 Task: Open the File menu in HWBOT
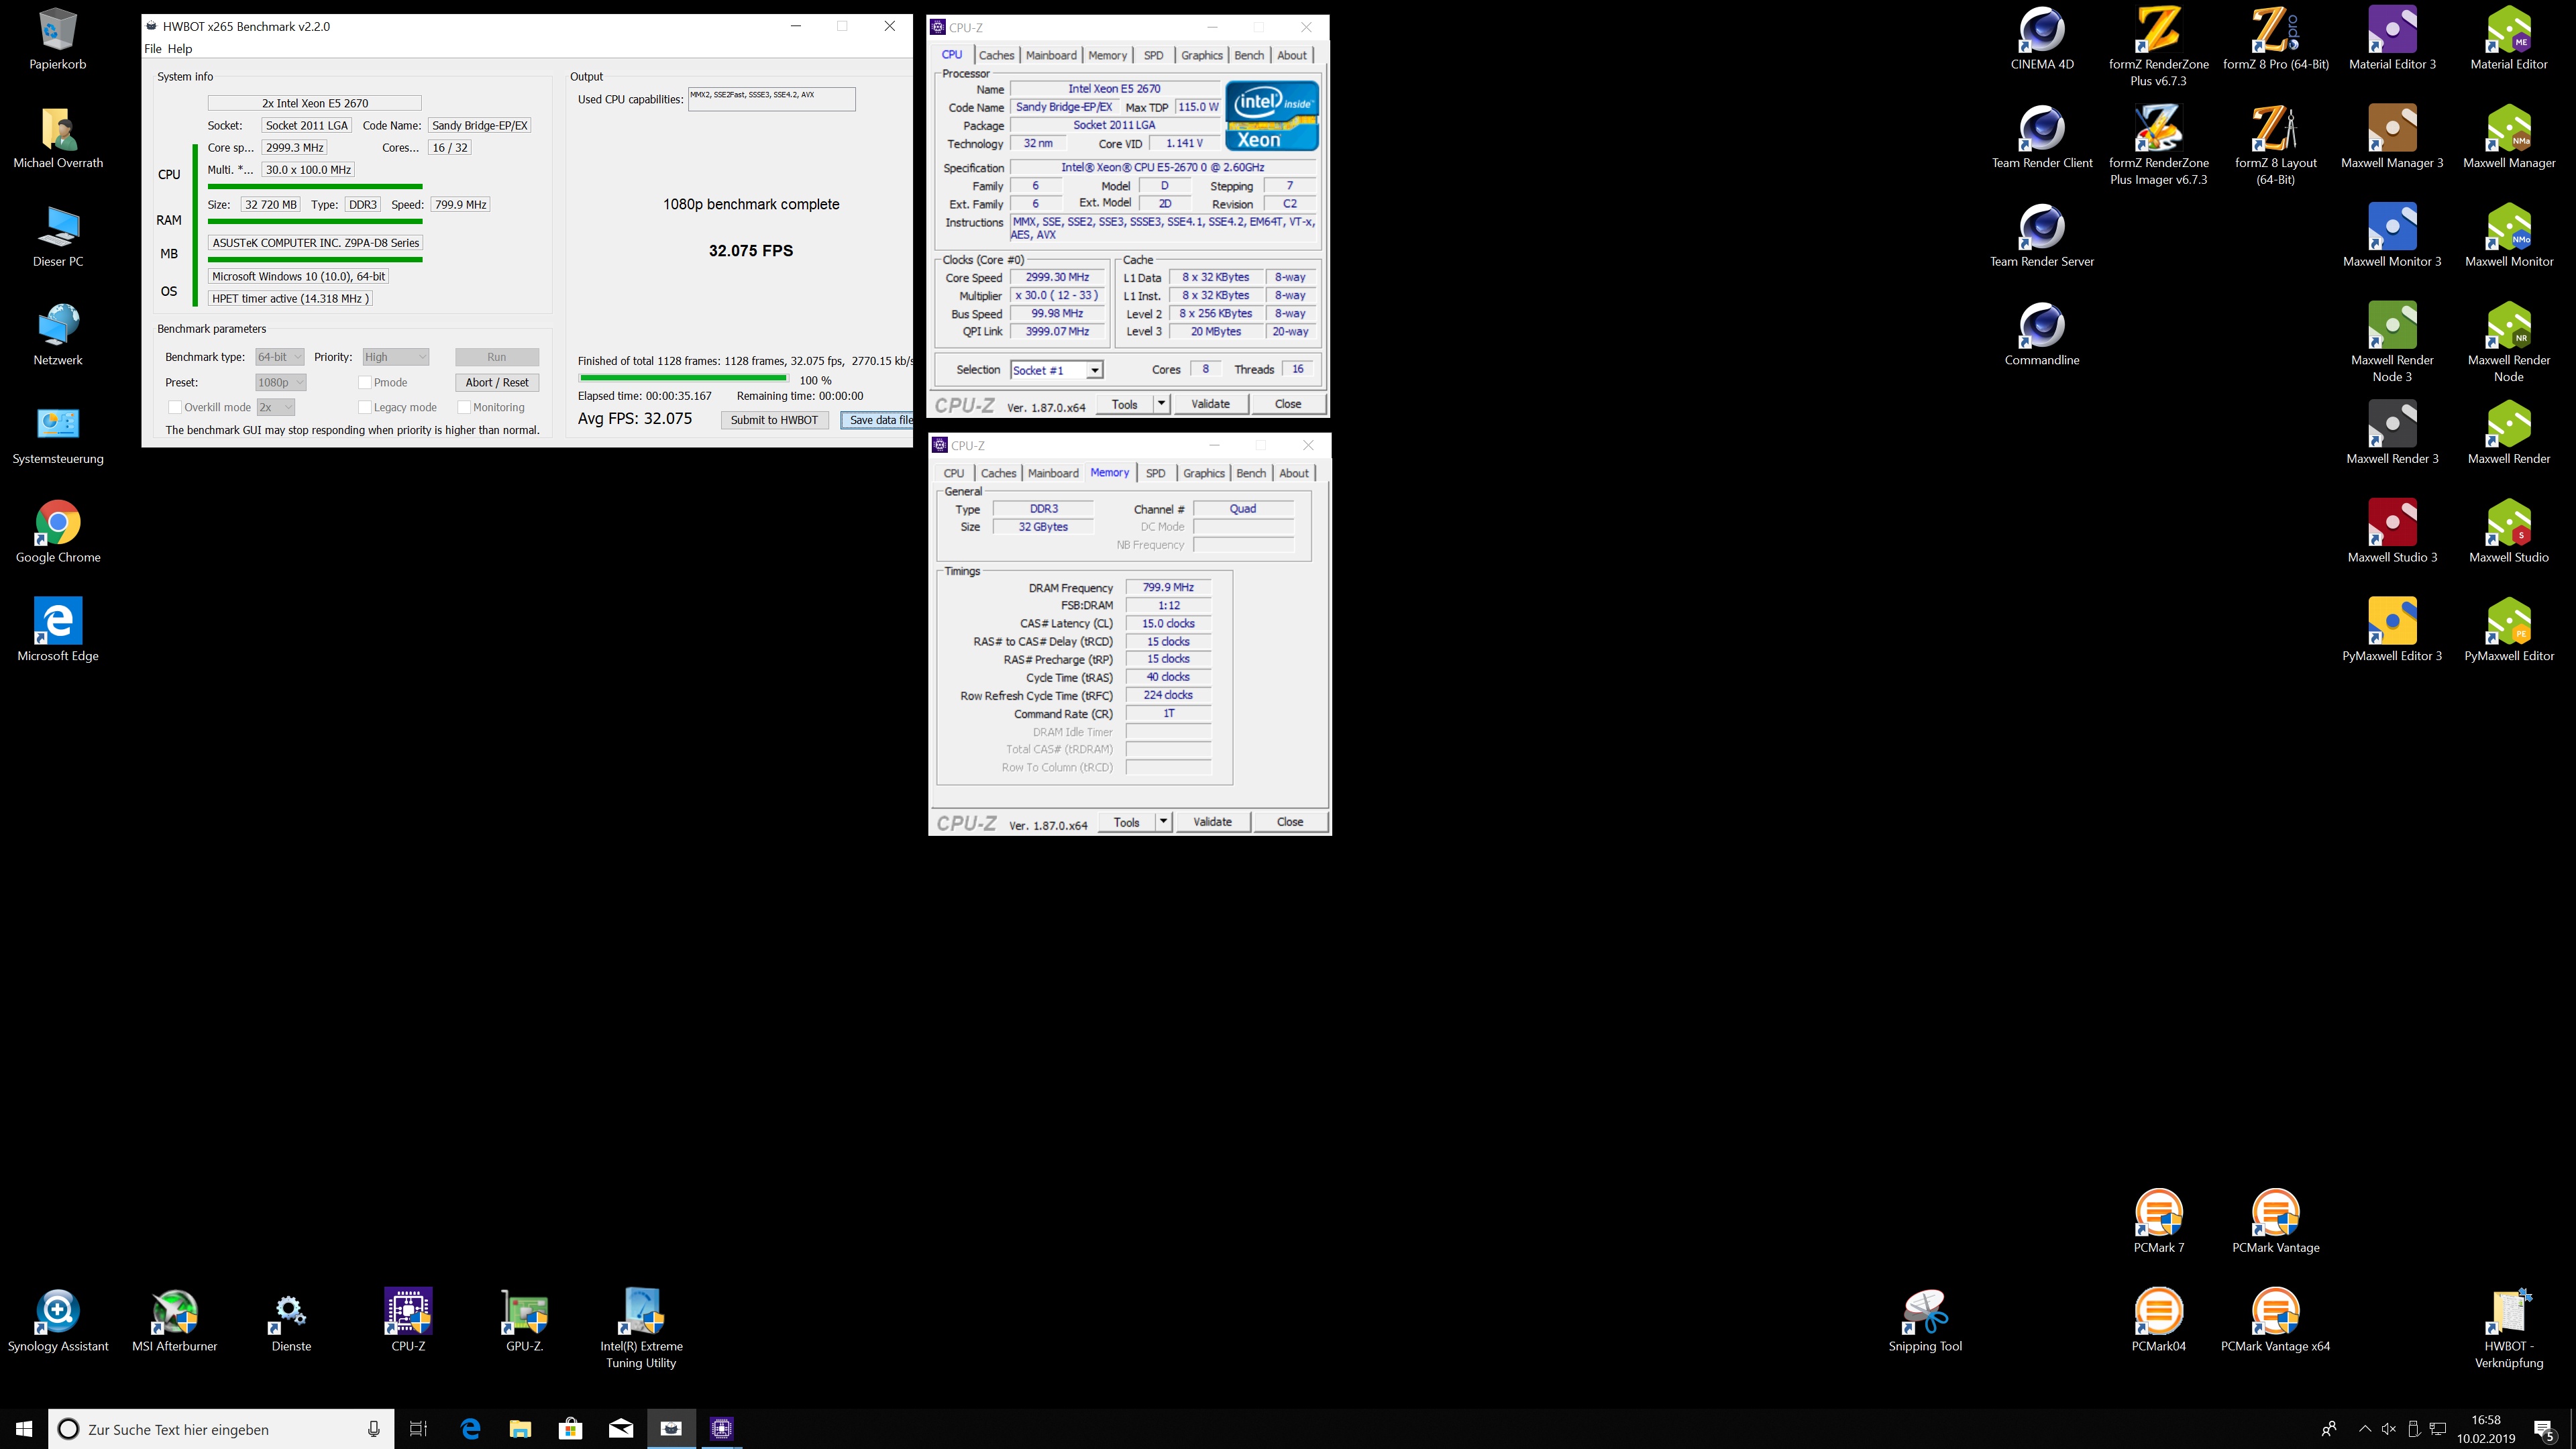point(153,48)
